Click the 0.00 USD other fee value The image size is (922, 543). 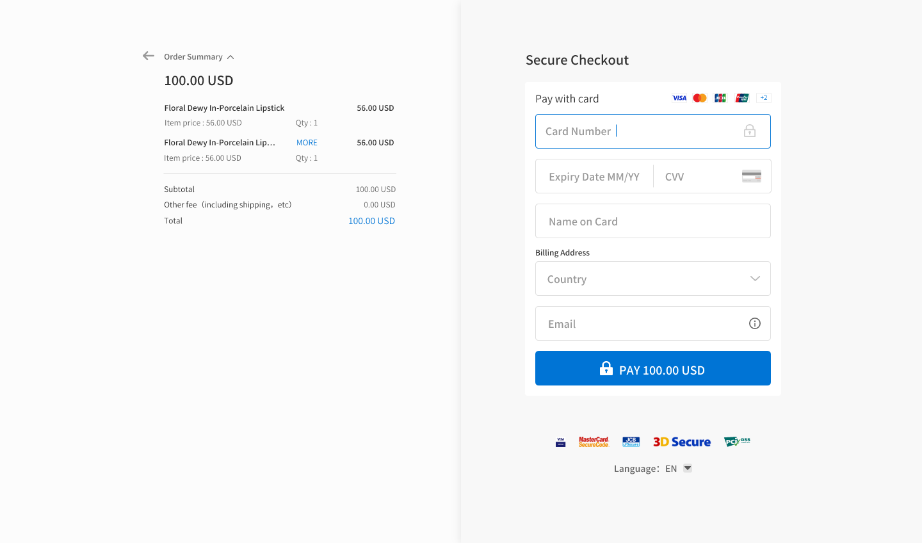pyautogui.click(x=380, y=205)
